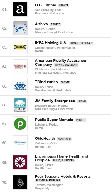Select the green Publix logo
The image size is (111, 193).
pyautogui.click(x=20, y=124)
